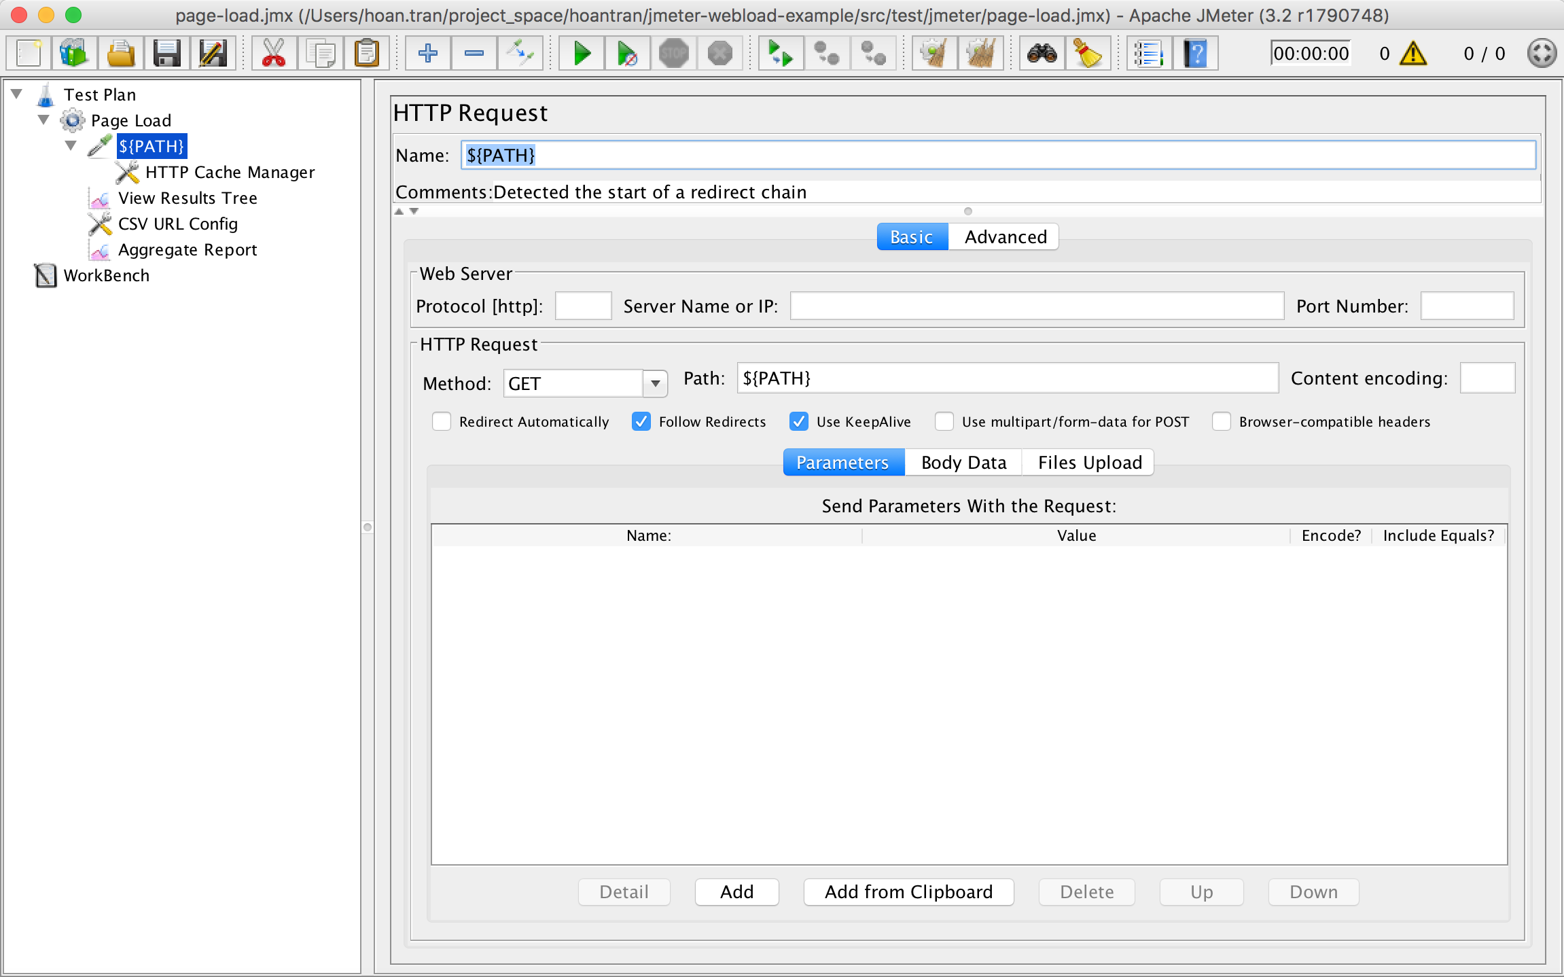Save the test plan with floppy icon
Image resolution: width=1564 pixels, height=977 pixels.
click(x=166, y=53)
